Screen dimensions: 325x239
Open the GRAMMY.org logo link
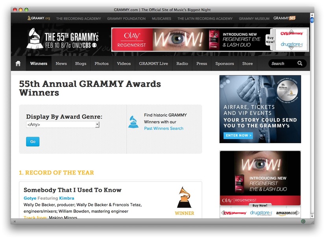coord(39,18)
